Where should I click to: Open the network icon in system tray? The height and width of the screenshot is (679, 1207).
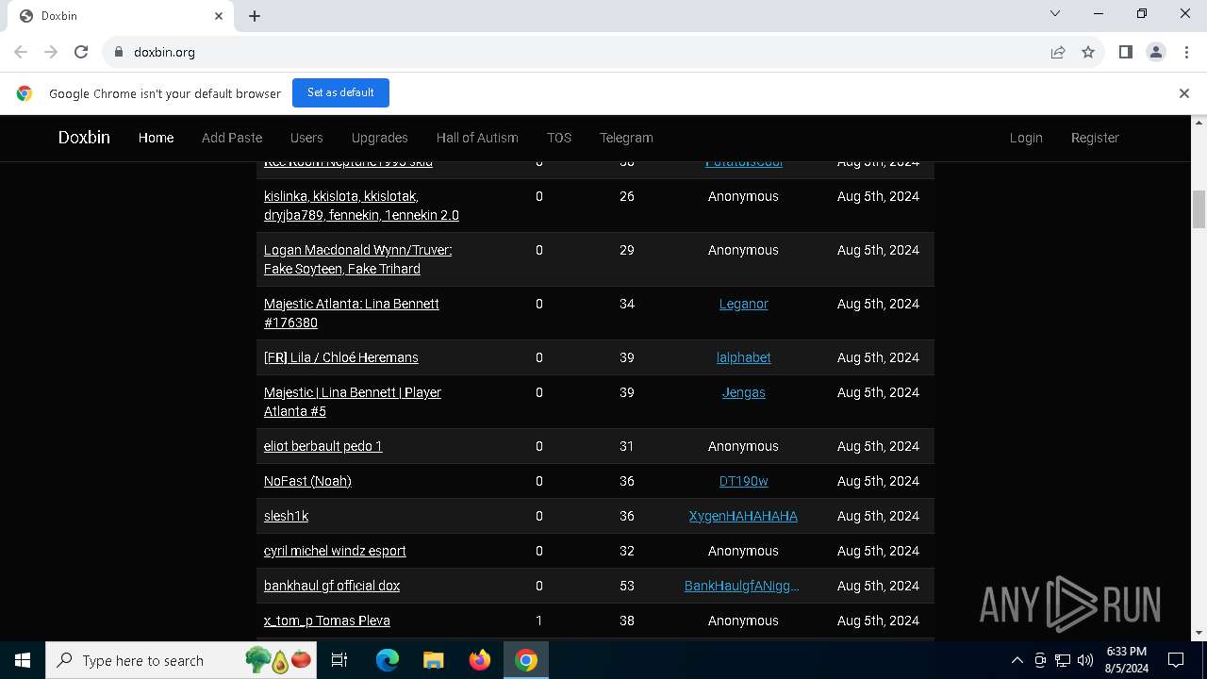(1063, 660)
